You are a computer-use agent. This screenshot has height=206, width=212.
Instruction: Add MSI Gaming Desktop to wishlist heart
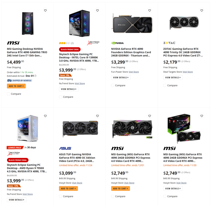click(x=45, y=10)
